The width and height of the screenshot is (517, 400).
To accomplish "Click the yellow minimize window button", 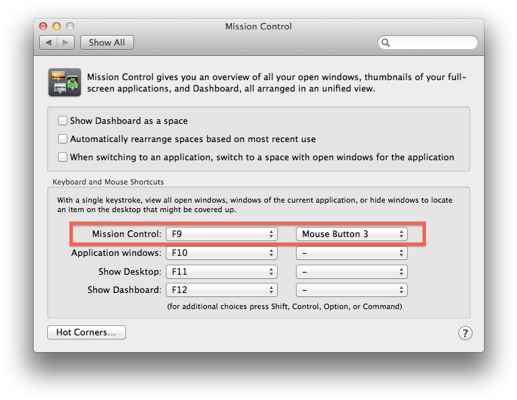I will coord(57,26).
